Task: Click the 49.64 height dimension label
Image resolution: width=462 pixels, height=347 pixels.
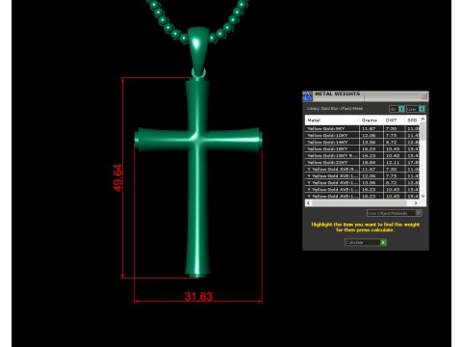Action: point(118,177)
